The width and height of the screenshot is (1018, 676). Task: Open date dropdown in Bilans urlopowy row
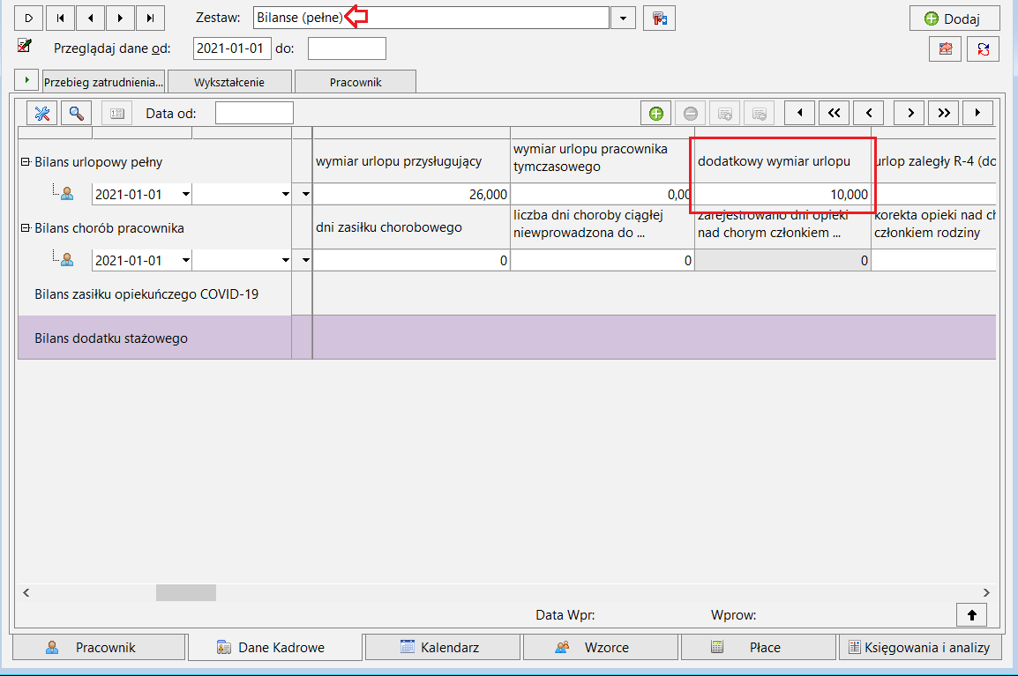pyautogui.click(x=185, y=194)
